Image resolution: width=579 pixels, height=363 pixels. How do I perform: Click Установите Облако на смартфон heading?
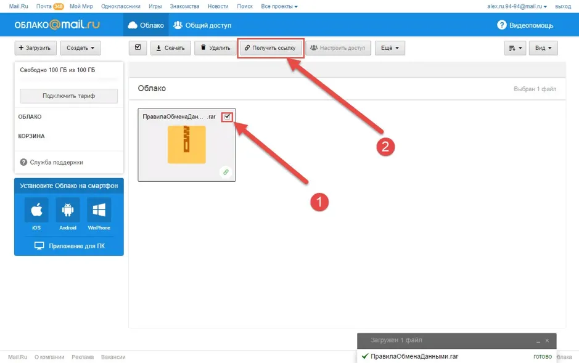[69, 186]
